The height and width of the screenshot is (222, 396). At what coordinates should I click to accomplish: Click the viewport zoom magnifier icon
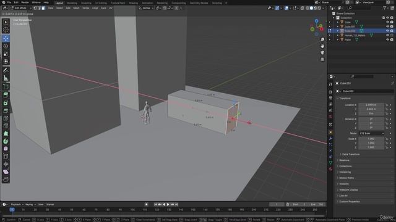point(322,39)
